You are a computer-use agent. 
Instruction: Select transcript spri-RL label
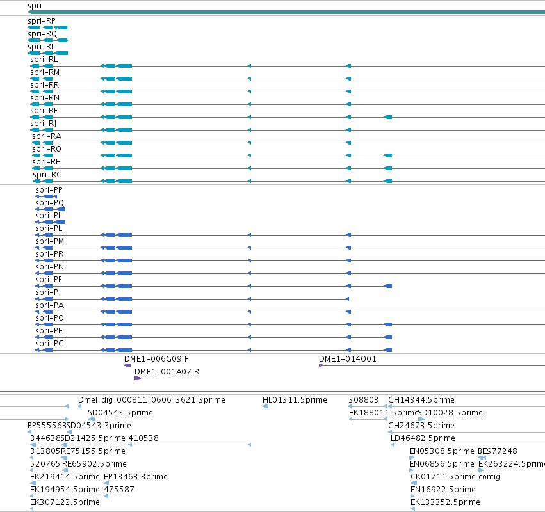pyautogui.click(x=44, y=60)
